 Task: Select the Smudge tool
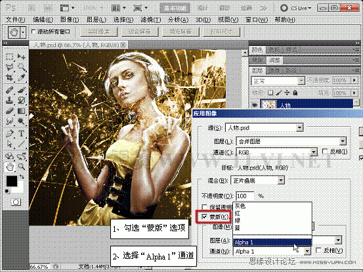click(x=9, y=122)
